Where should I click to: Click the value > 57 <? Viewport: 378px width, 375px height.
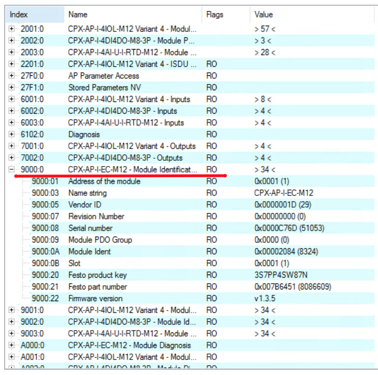(x=265, y=29)
